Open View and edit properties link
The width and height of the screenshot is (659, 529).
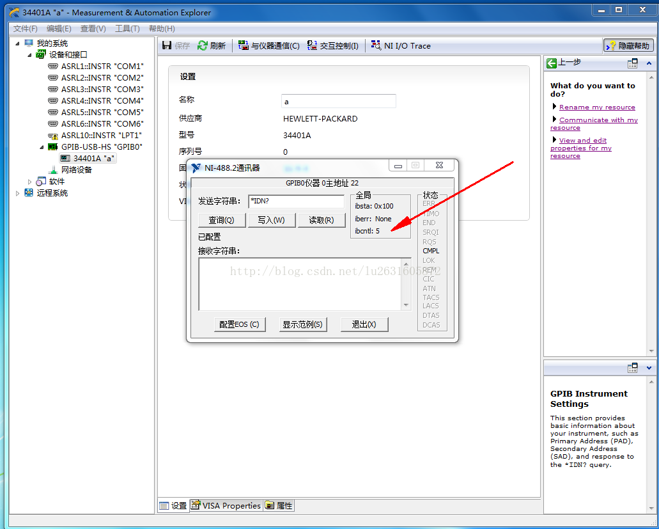[x=581, y=148]
